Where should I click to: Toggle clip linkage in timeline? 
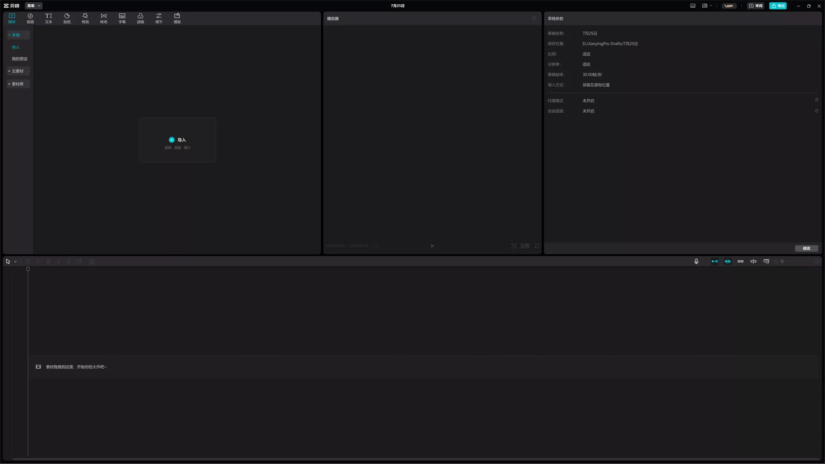point(740,261)
